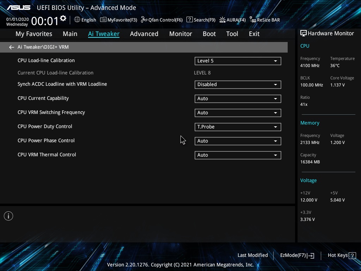Click Ratio value 41x
Viewport: 361px width, 271px height.
click(x=304, y=104)
